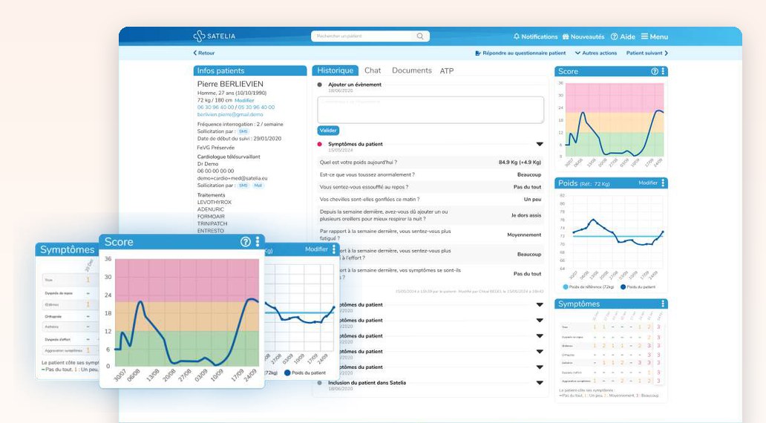Click the Infos patients panel header
Screen dimensions: 766x423
[250, 70]
